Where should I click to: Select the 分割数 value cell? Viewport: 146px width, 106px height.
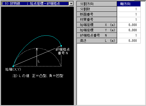click(129, 9)
